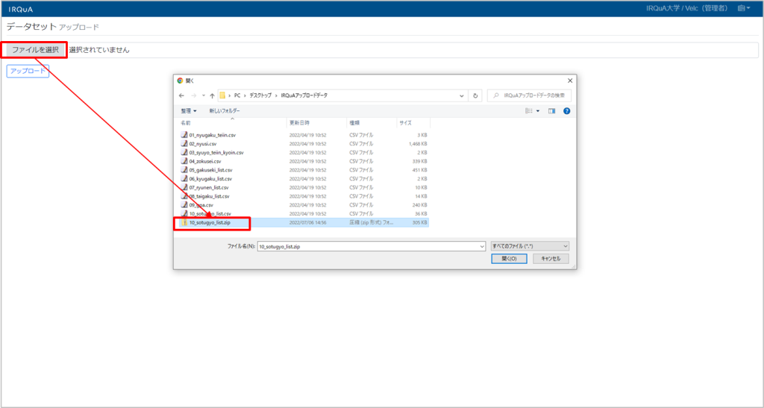Click the back arrow in file dialog
Viewport: 764px width, 408px height.
[181, 95]
